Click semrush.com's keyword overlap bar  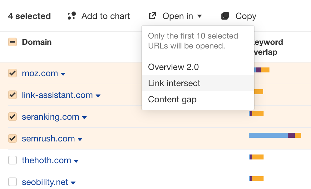[x=275, y=135]
